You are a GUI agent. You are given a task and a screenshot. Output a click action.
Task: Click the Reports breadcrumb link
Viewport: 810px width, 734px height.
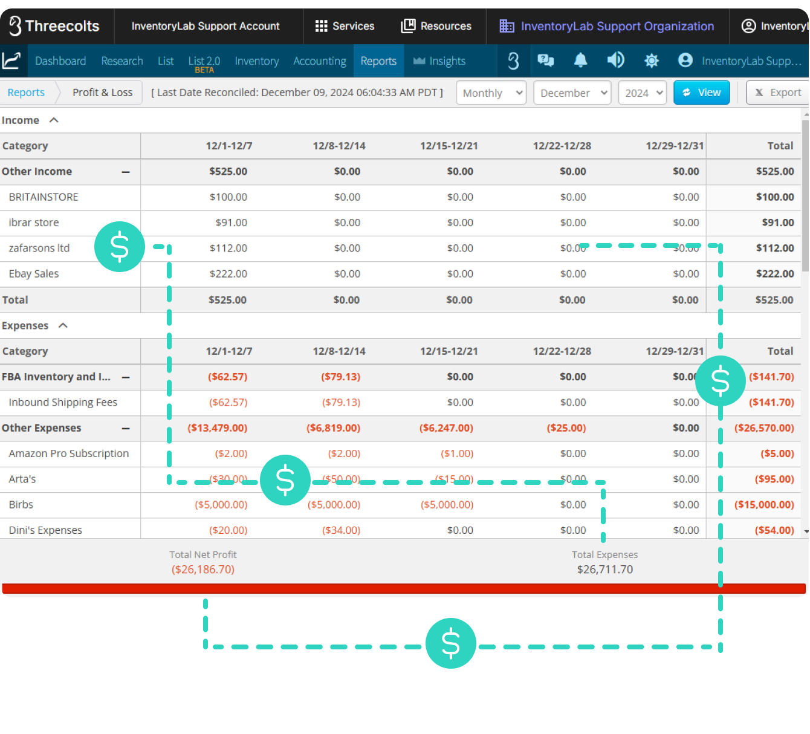(26, 93)
